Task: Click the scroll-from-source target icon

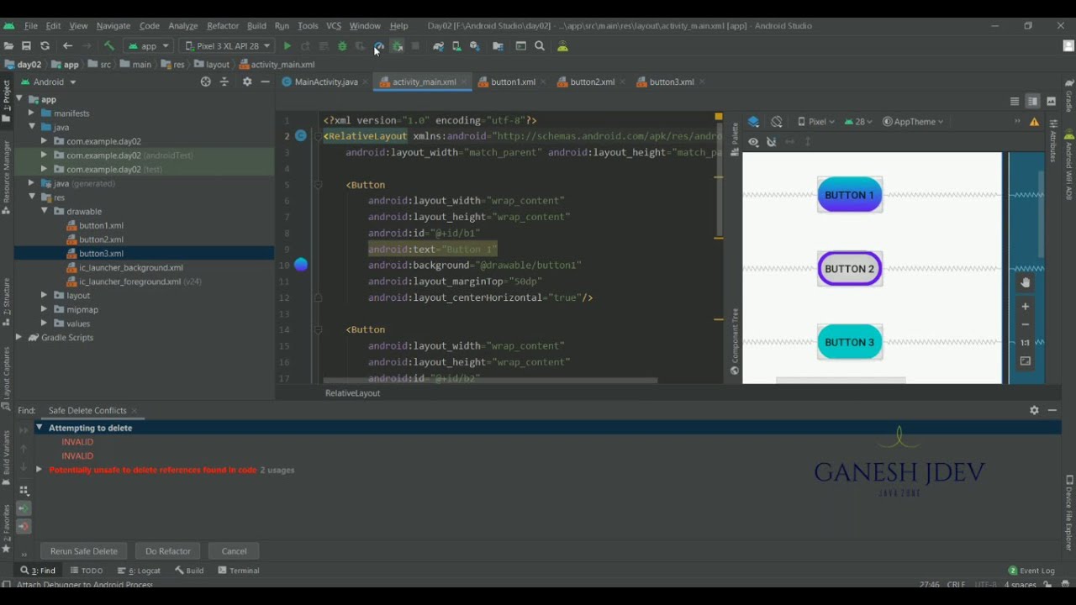Action: coord(206,82)
